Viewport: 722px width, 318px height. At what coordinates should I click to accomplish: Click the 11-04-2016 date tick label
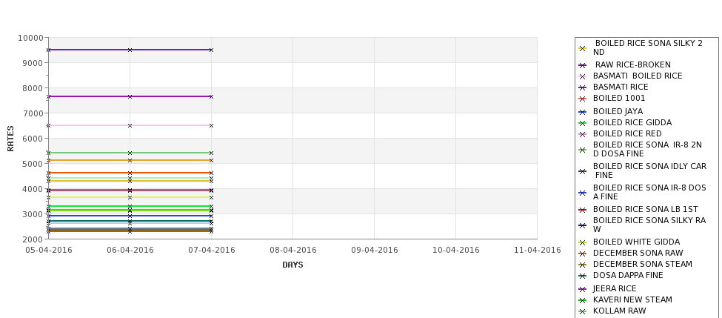538,251
